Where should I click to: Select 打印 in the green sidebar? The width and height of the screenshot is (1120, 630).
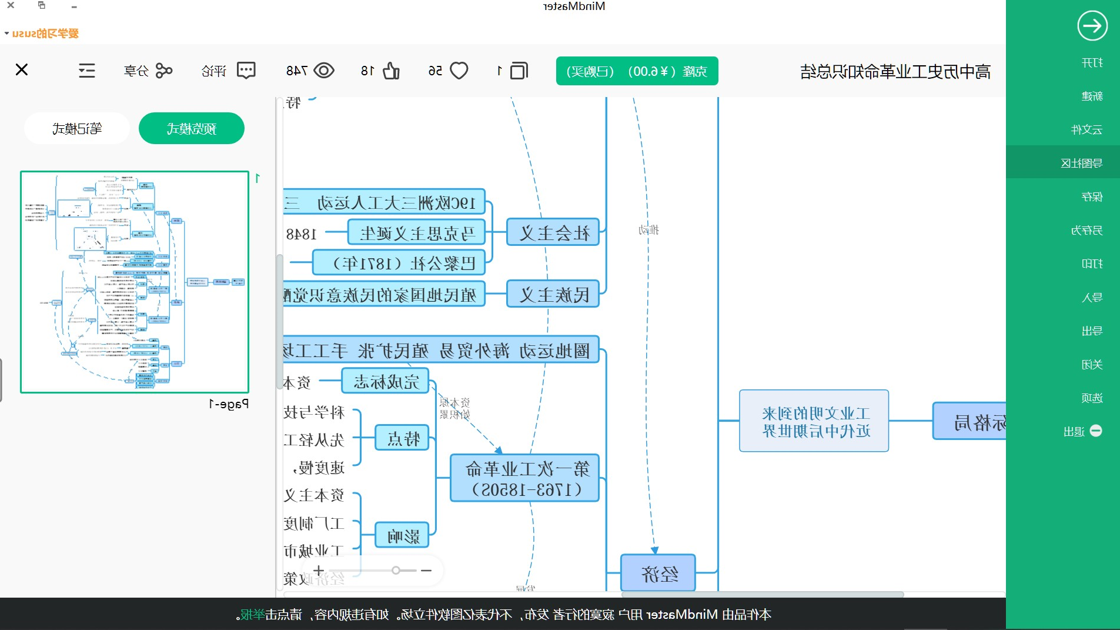[1092, 264]
